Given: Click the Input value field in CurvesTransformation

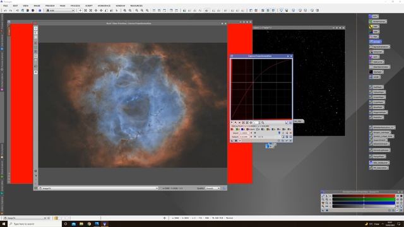Looking at the screenshot, I should 244,133.
